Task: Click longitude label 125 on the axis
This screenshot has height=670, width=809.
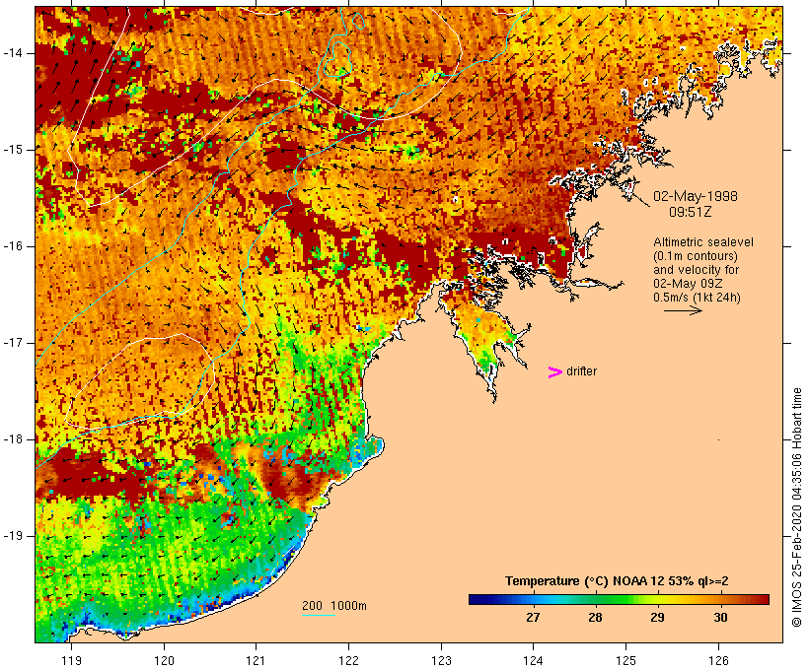Action: click(625, 661)
